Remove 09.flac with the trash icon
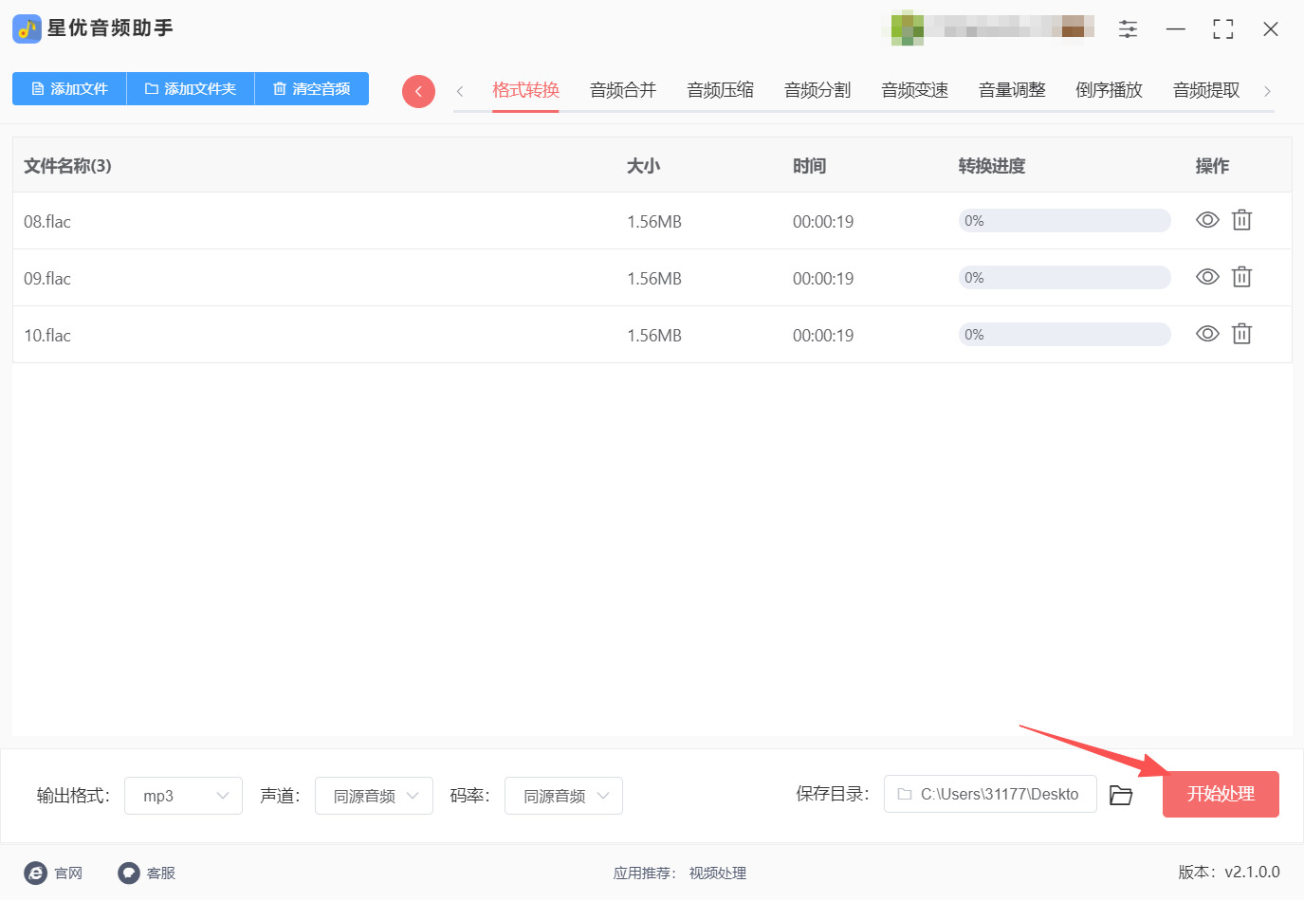The width and height of the screenshot is (1304, 901). 1241,277
